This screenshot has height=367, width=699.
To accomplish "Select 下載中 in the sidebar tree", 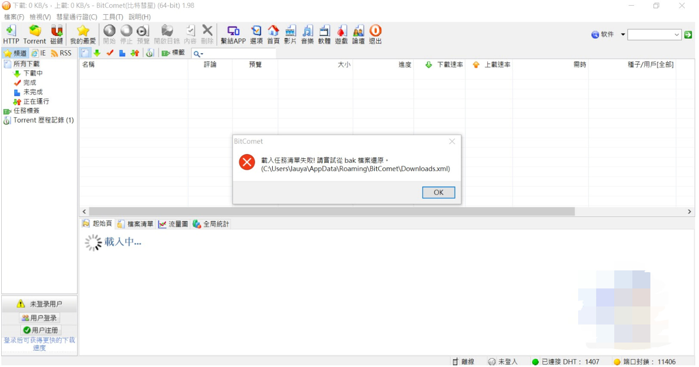I will point(33,73).
